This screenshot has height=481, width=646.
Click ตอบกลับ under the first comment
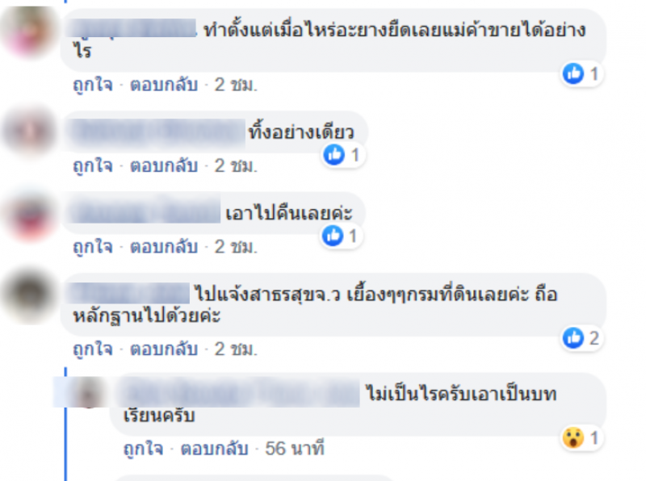164,85
